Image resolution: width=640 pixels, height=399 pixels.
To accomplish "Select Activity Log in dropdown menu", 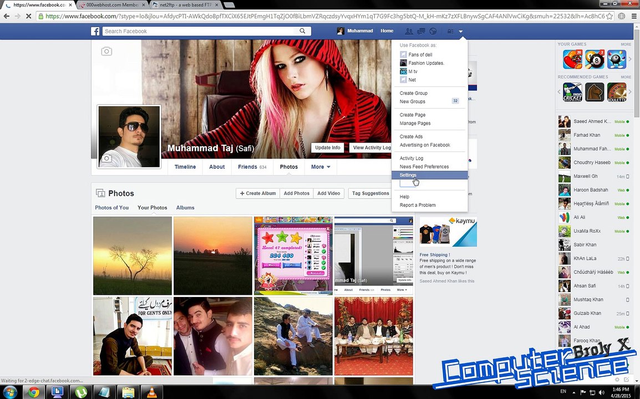I will [x=411, y=158].
